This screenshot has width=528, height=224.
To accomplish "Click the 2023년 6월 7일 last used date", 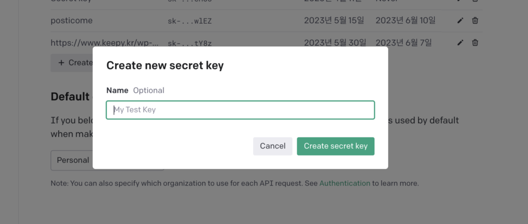I will click(x=403, y=43).
